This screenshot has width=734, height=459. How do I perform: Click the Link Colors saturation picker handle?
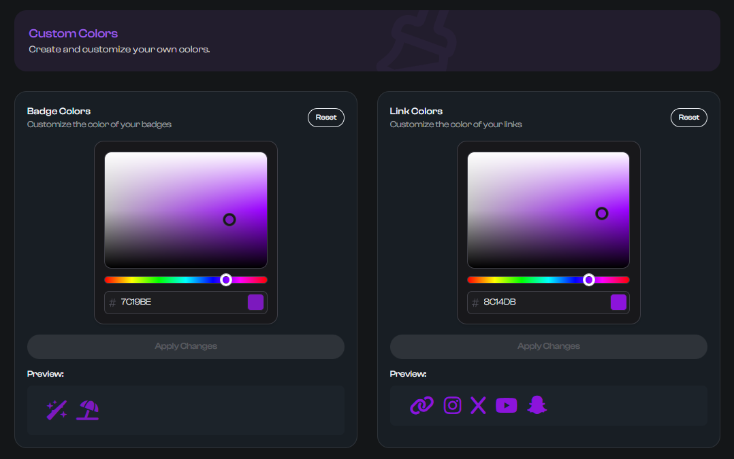pyautogui.click(x=601, y=214)
